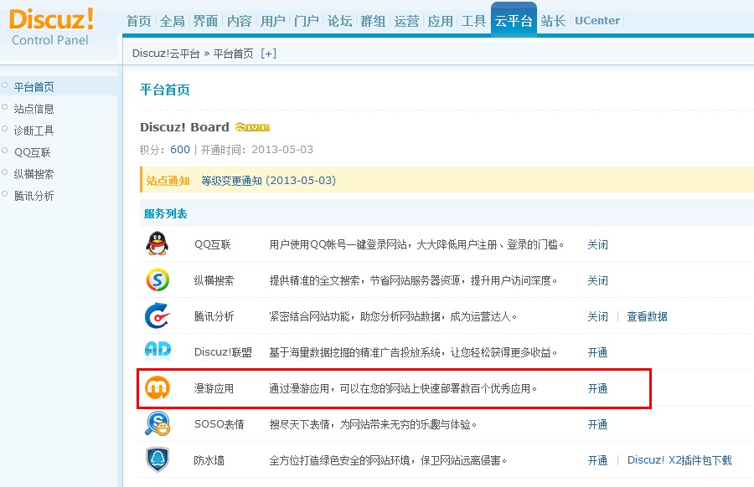Viewport: 754px width, 487px height.
Task: Open the 界面 top menu
Action: pyautogui.click(x=205, y=21)
